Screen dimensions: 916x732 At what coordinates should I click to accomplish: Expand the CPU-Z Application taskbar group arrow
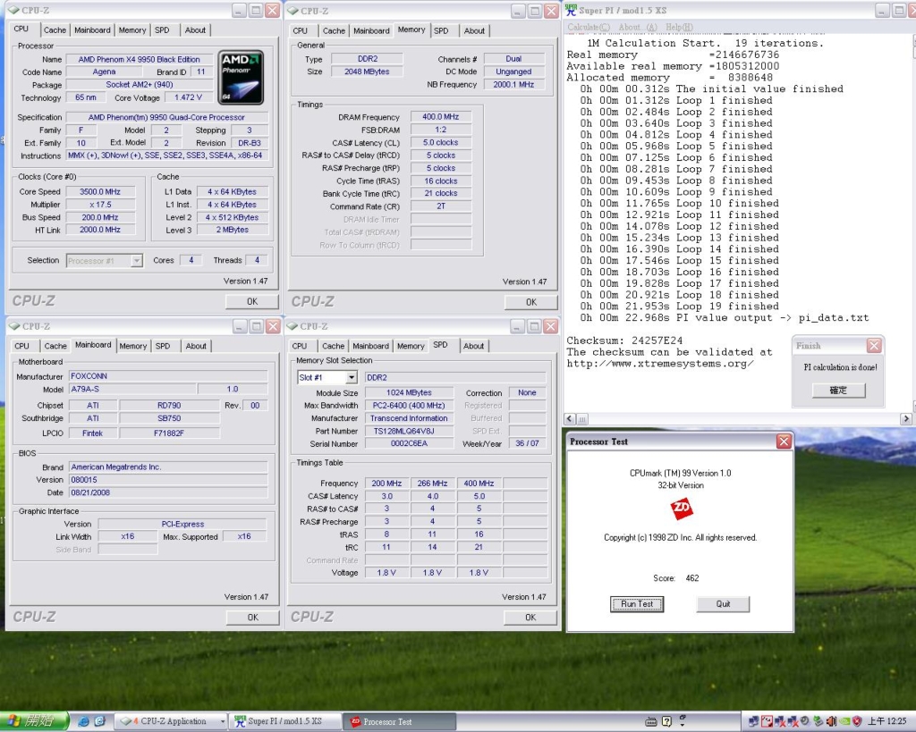click(x=222, y=721)
